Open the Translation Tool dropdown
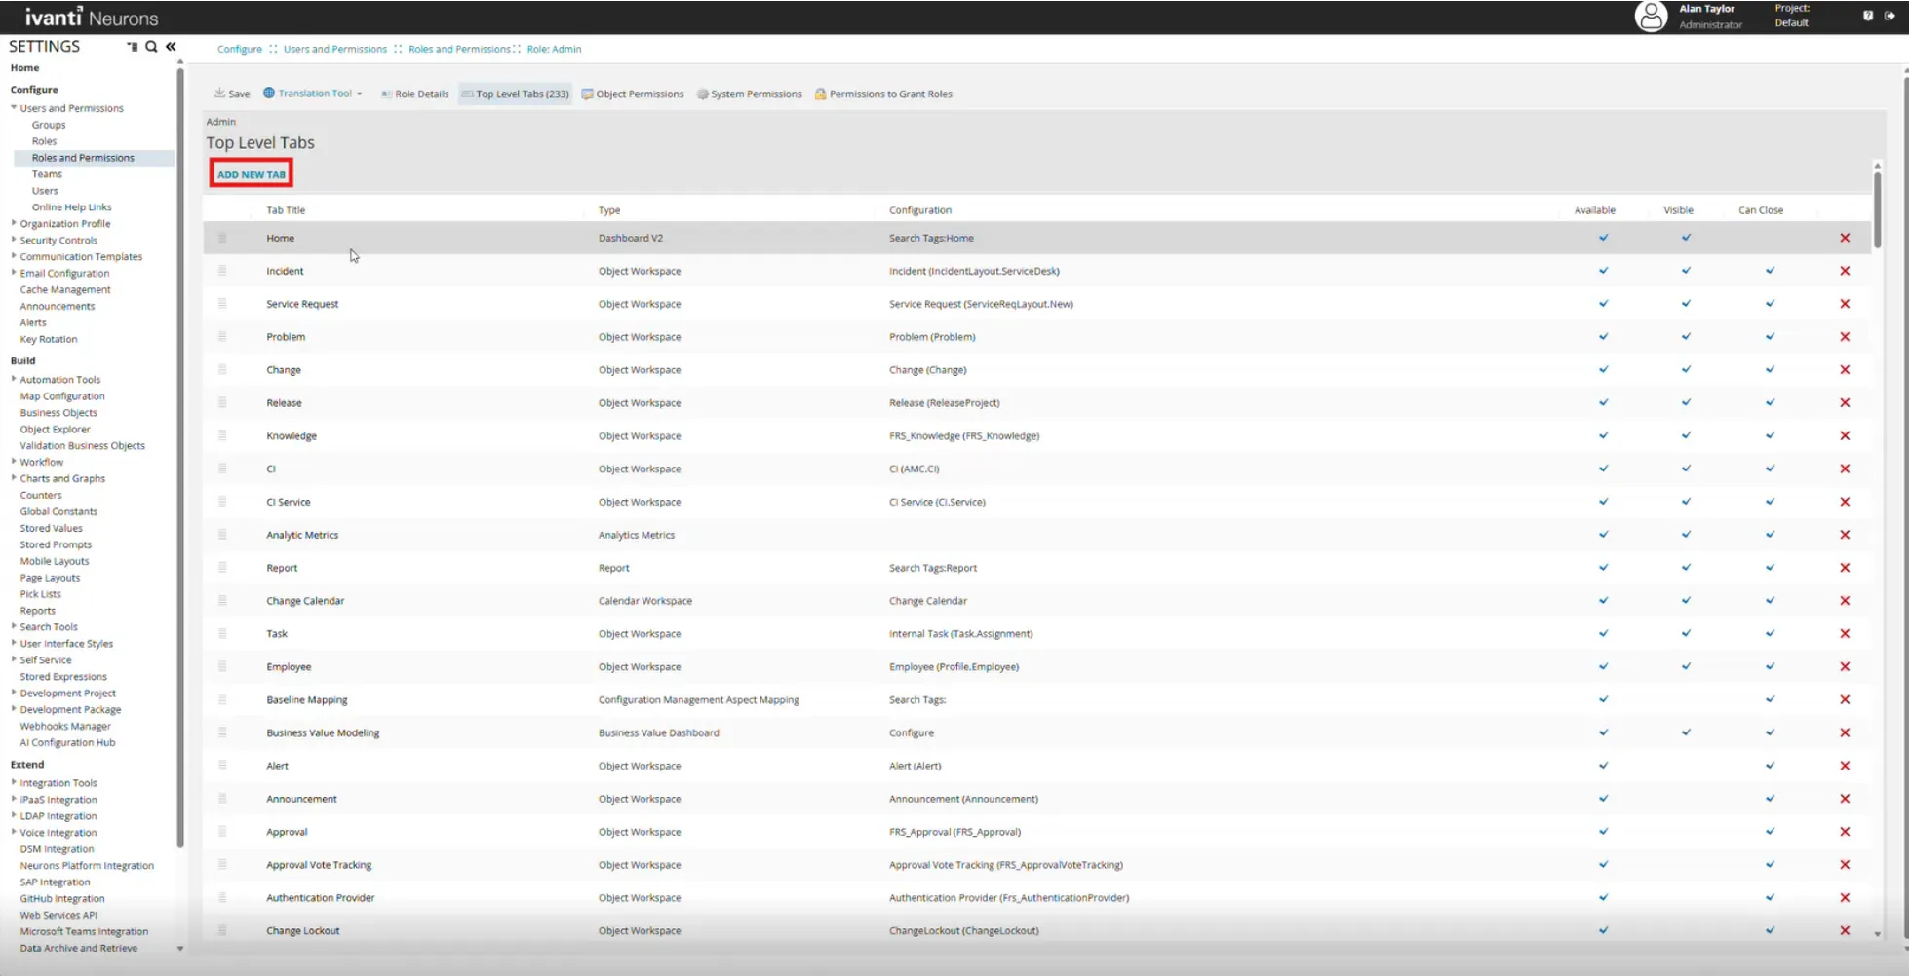The width and height of the screenshot is (1909, 976). [313, 94]
